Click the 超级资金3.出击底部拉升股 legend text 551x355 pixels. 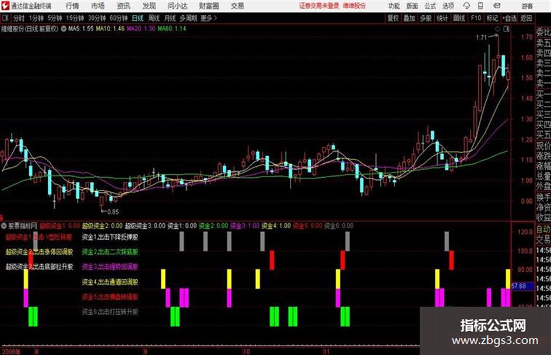pos(40,267)
